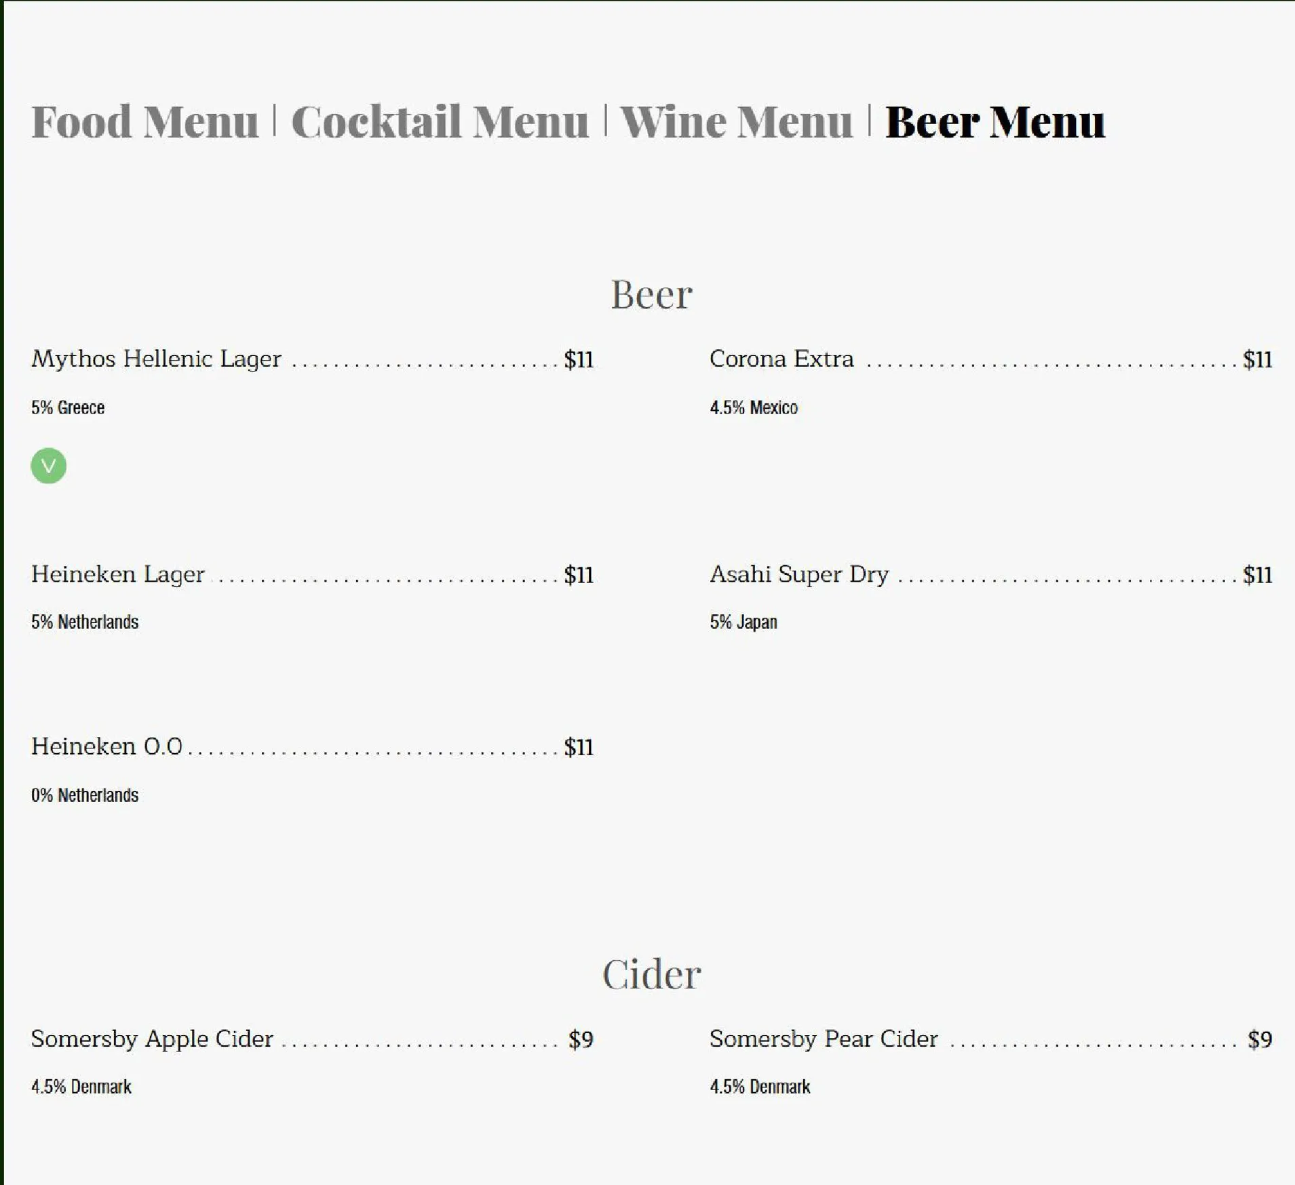Image resolution: width=1295 pixels, height=1185 pixels.
Task: Click the 5% Japan description text
Action: coord(743,622)
